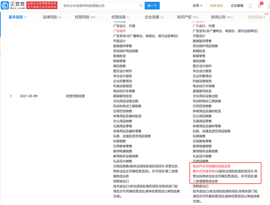
Task: Click the Qcc.com logo
Action: click(x=13, y=6)
